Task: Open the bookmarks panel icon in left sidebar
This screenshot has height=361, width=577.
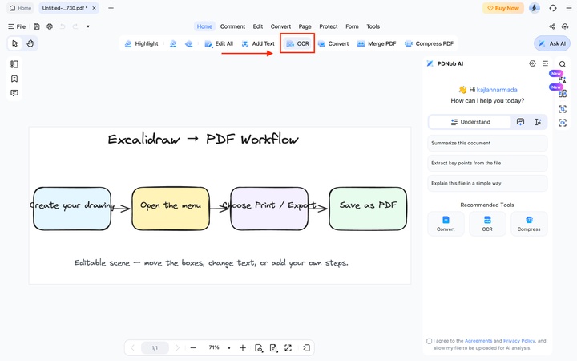Action: tap(14, 79)
